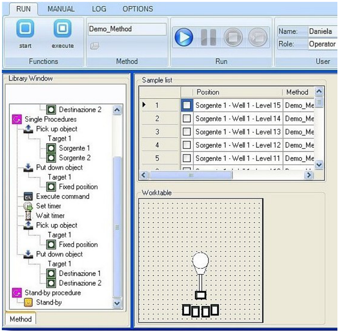Select Fixed position icon under first Put down
The height and width of the screenshot is (333, 342).
tap(51, 187)
